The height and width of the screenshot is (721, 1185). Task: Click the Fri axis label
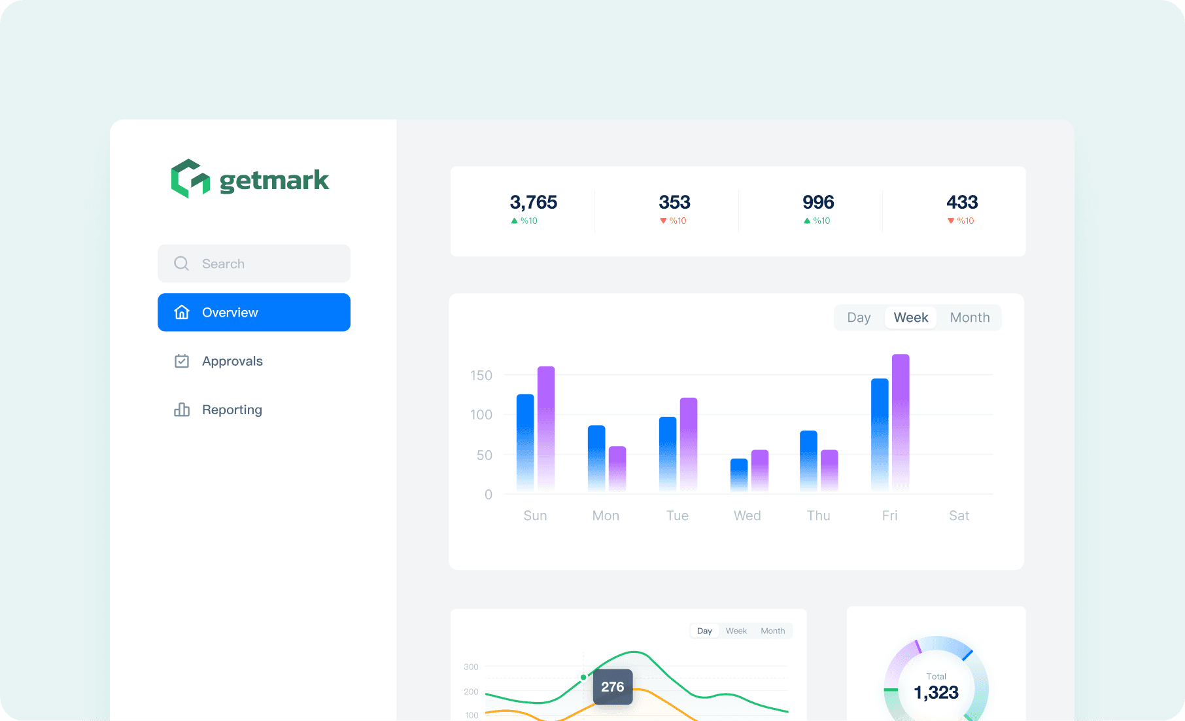point(890,516)
